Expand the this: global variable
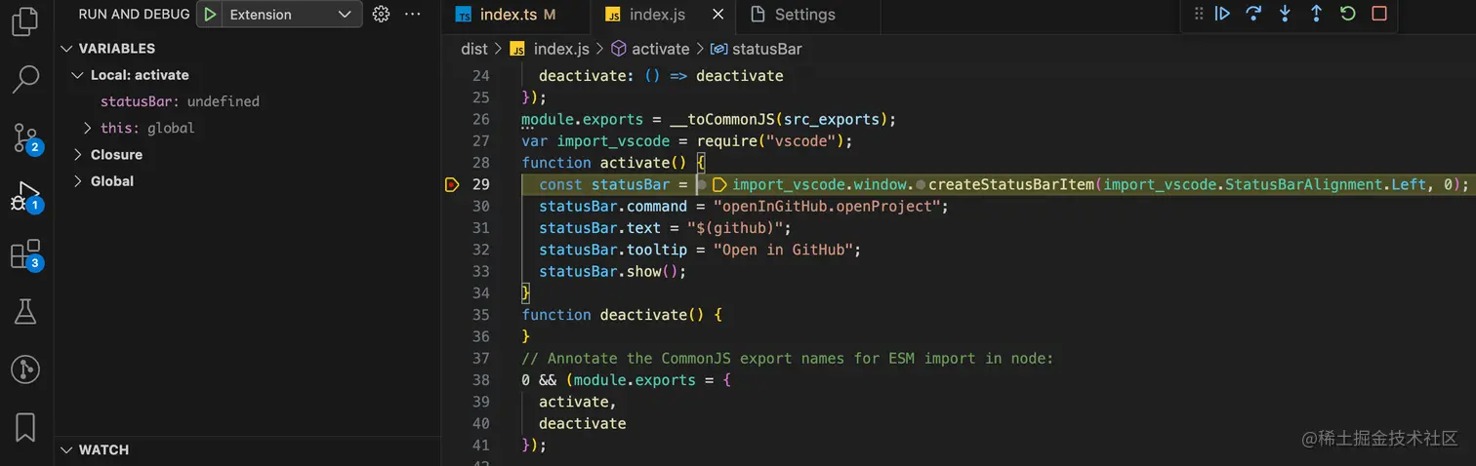The image size is (1476, 466). pyautogui.click(x=87, y=128)
